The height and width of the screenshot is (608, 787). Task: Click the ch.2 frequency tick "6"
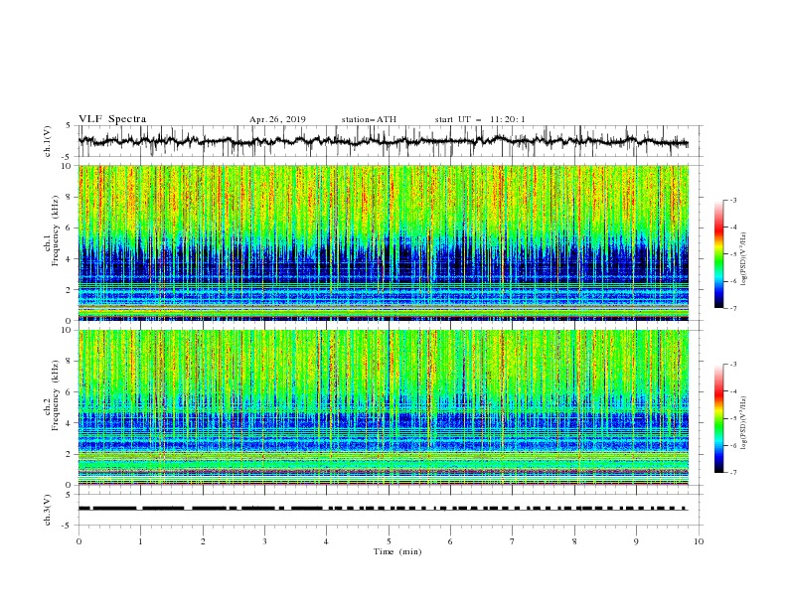point(71,392)
